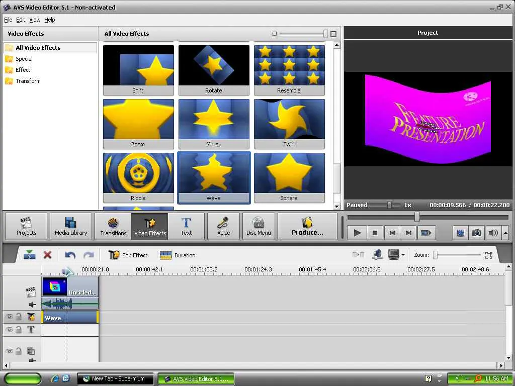Mute the preview volume speaker
This screenshot has width=515, height=386.
(493, 233)
